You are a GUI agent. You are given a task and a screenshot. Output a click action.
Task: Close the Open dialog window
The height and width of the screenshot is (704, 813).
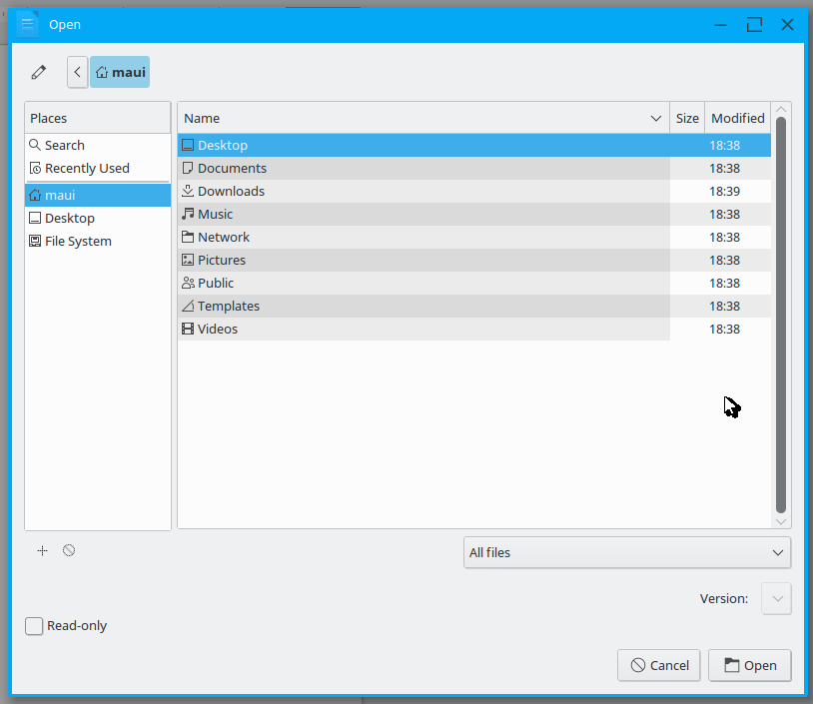click(787, 24)
